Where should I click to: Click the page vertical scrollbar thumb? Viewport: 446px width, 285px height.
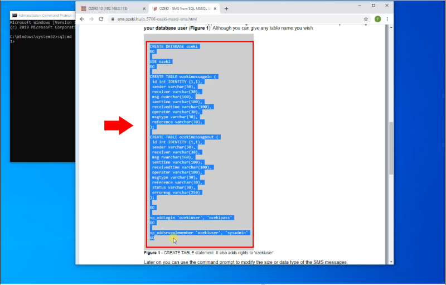(391, 148)
